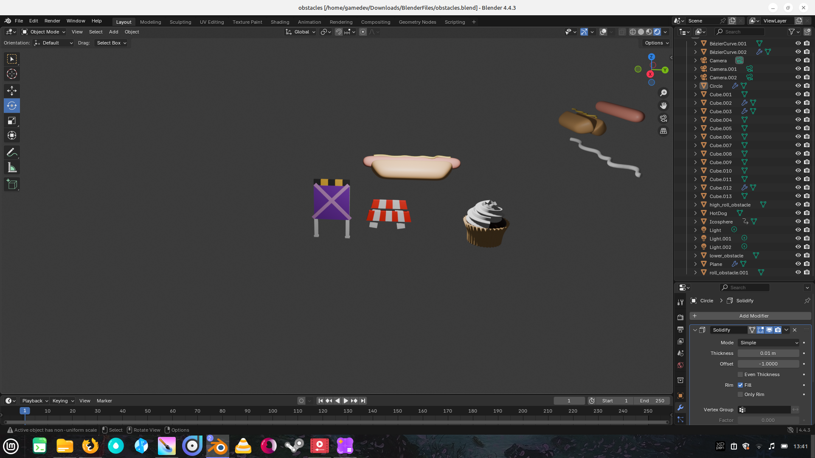Remove the Solidify modifier with X
This screenshot has width=815, height=458.
point(795,330)
